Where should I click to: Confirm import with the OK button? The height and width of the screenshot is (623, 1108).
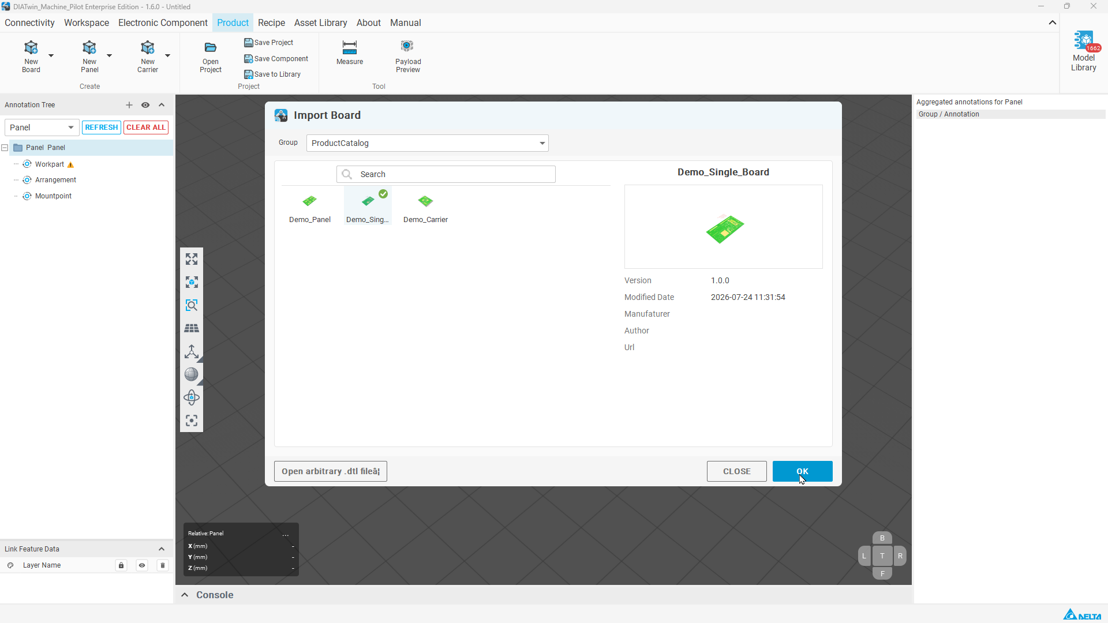coord(803,471)
